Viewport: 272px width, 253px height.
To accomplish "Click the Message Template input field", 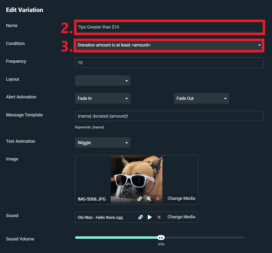I will pyautogui.click(x=169, y=116).
